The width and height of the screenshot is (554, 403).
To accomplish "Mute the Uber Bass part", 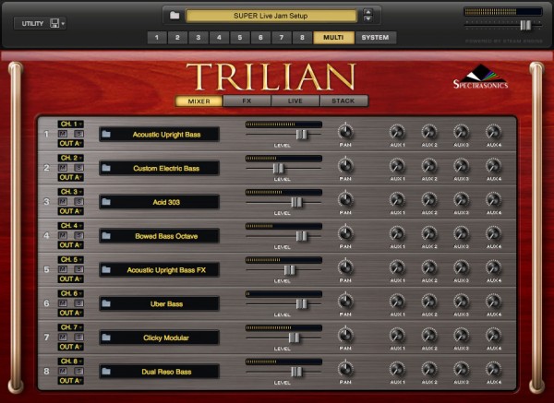I will [x=63, y=303].
